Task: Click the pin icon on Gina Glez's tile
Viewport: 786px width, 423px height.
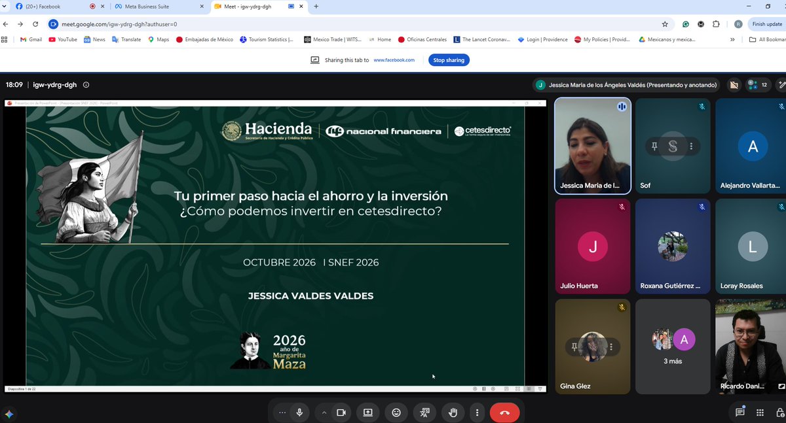Action: (x=574, y=348)
